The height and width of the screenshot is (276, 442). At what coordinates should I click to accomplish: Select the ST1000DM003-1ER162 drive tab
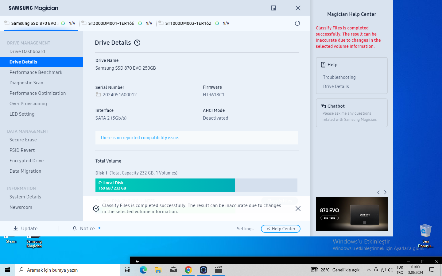point(194,23)
